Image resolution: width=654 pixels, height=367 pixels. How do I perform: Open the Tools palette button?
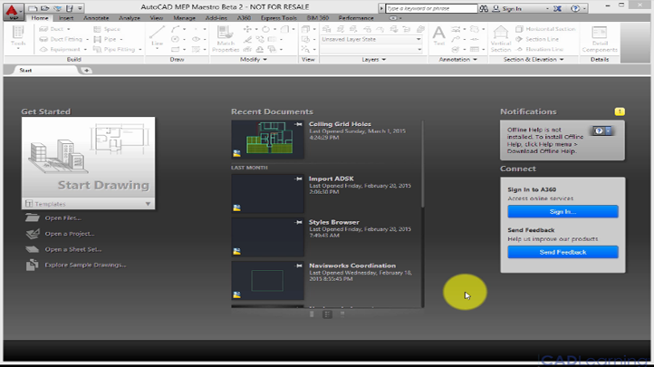pos(18,37)
